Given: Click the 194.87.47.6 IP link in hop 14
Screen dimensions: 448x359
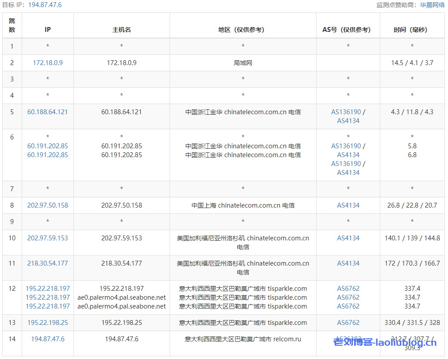Looking at the screenshot, I should pos(48,339).
